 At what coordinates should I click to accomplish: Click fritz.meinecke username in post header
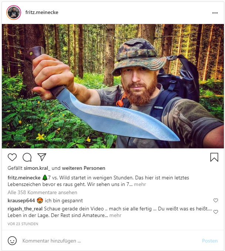click(x=42, y=13)
